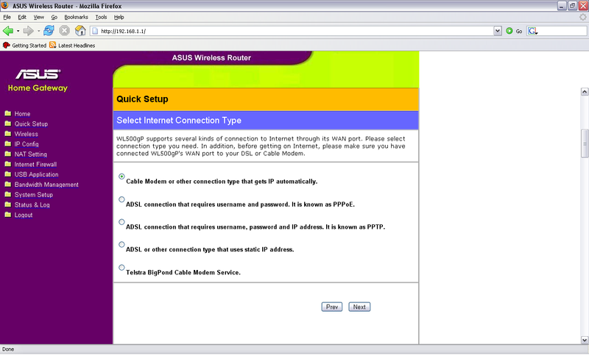This screenshot has width=589, height=356.
Task: Open the Home page icon in toolbar
Action: (80, 31)
